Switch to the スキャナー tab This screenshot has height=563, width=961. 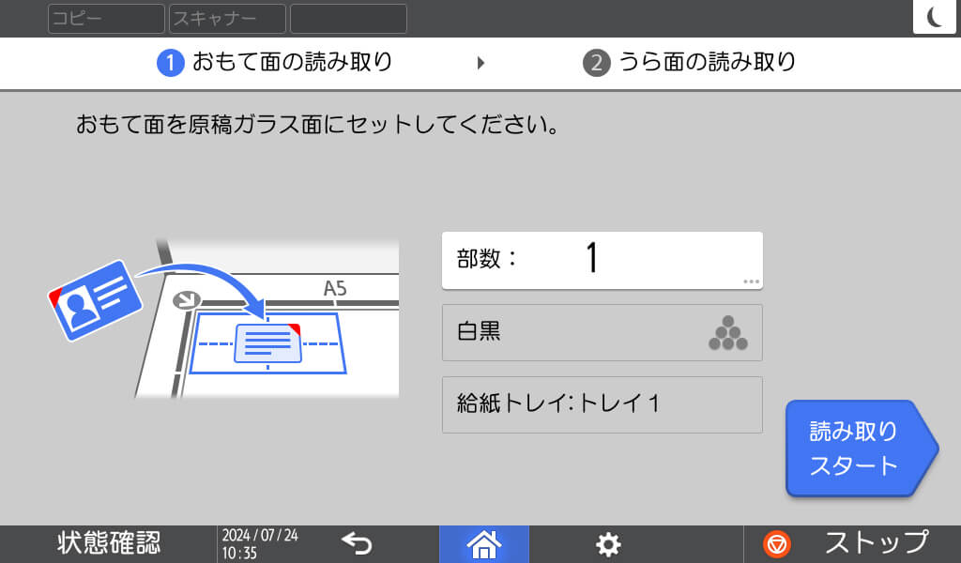[x=227, y=19]
